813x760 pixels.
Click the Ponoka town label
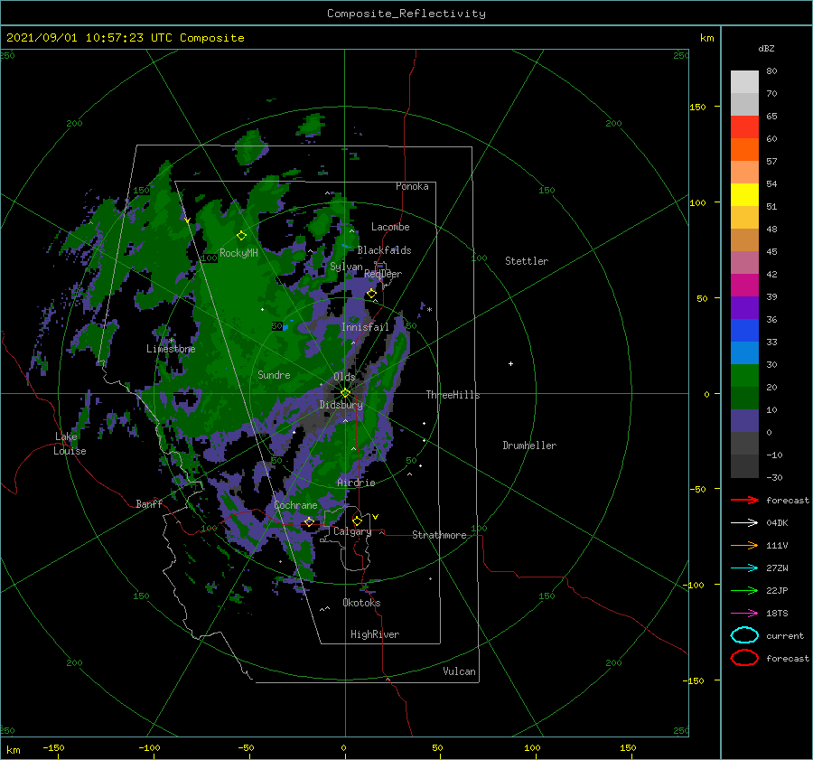tap(412, 186)
